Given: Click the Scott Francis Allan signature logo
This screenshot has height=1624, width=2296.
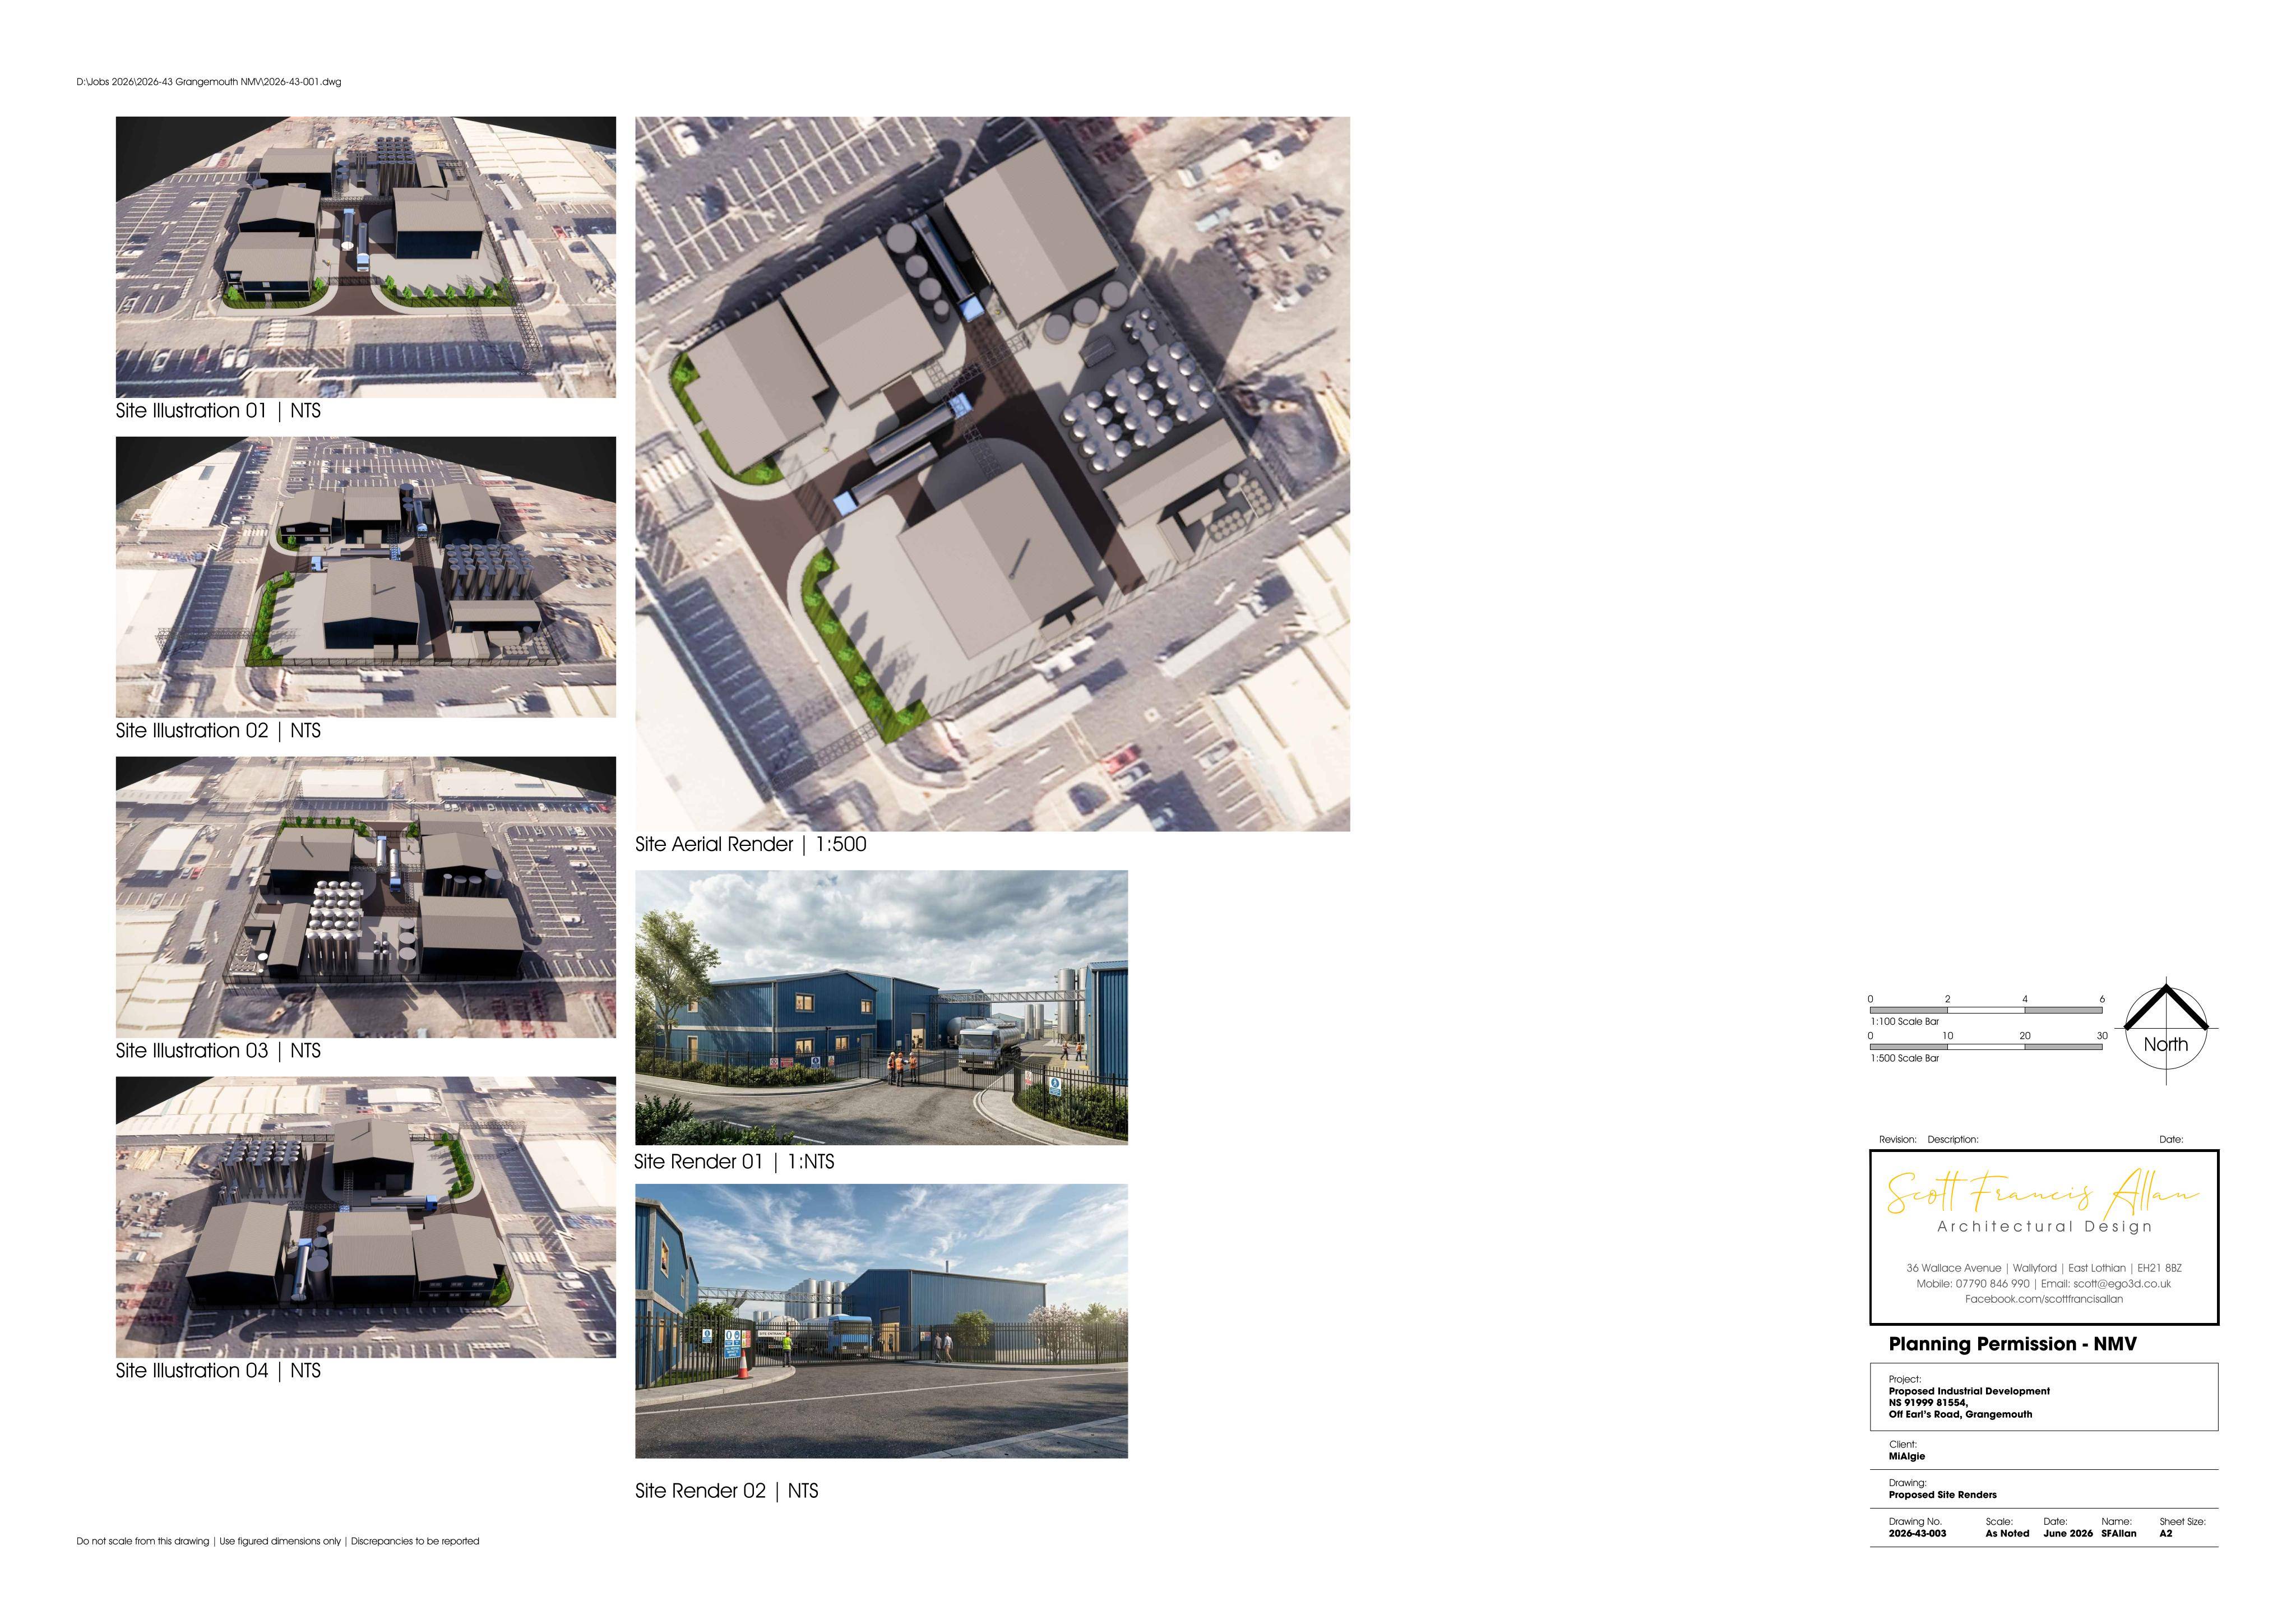Looking at the screenshot, I should pos(2042,1193).
